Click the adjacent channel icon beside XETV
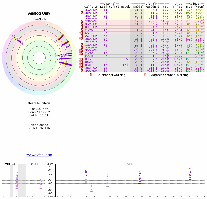The height and width of the screenshot is (199, 207). pyautogui.click(x=80, y=59)
